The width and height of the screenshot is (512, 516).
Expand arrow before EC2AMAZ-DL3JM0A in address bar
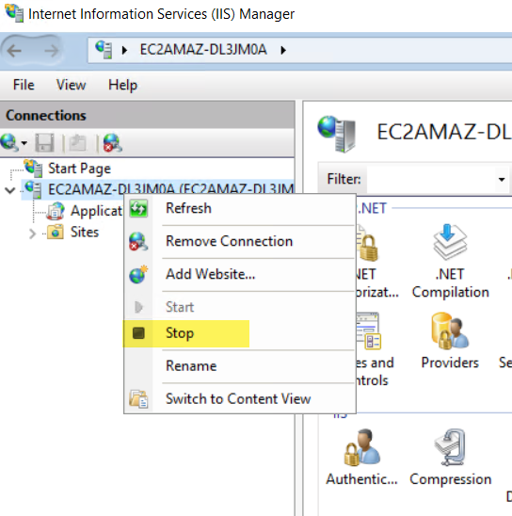124,50
